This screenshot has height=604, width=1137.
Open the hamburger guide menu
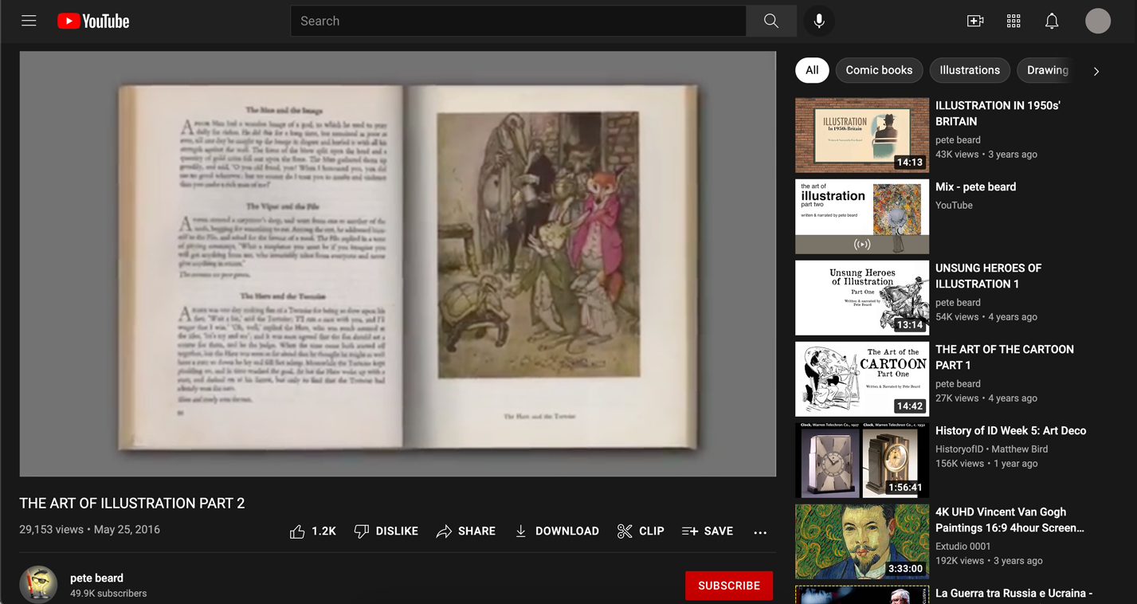[29, 21]
